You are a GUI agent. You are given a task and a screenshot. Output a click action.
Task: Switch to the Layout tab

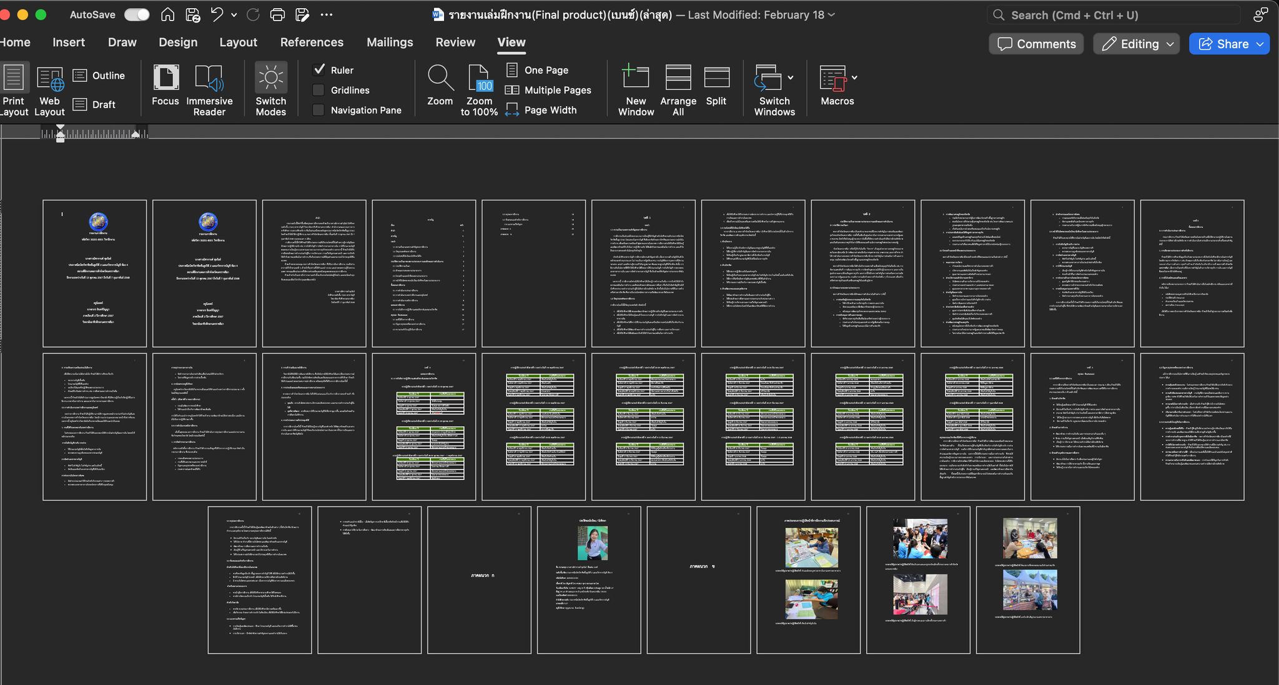pos(238,42)
